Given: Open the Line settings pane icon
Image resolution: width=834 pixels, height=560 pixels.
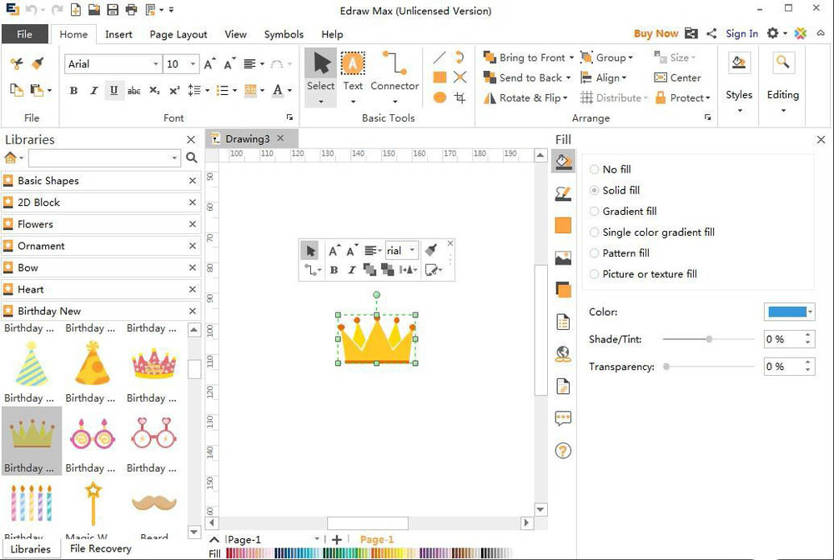Looking at the screenshot, I should [x=563, y=193].
